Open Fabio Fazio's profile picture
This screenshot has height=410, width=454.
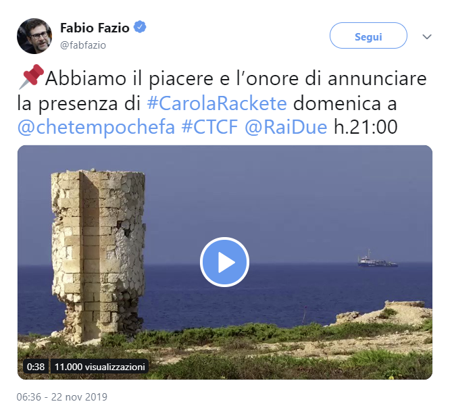tap(34, 36)
